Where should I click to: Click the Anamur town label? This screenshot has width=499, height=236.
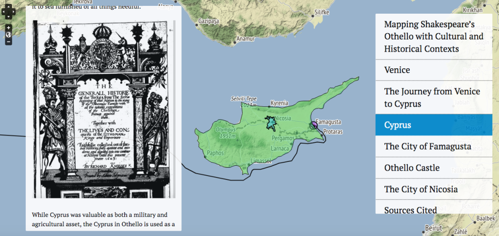point(246,39)
